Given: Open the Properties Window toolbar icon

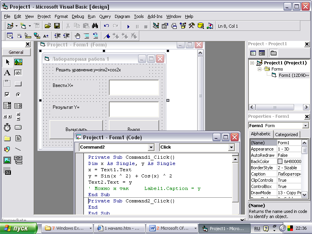Looking at the screenshot, I should (x=165, y=26).
